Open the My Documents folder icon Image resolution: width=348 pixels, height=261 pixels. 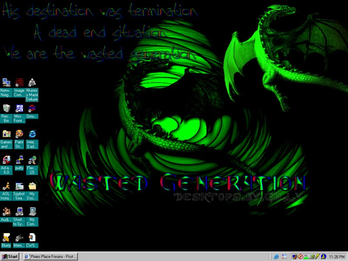(x=32, y=186)
